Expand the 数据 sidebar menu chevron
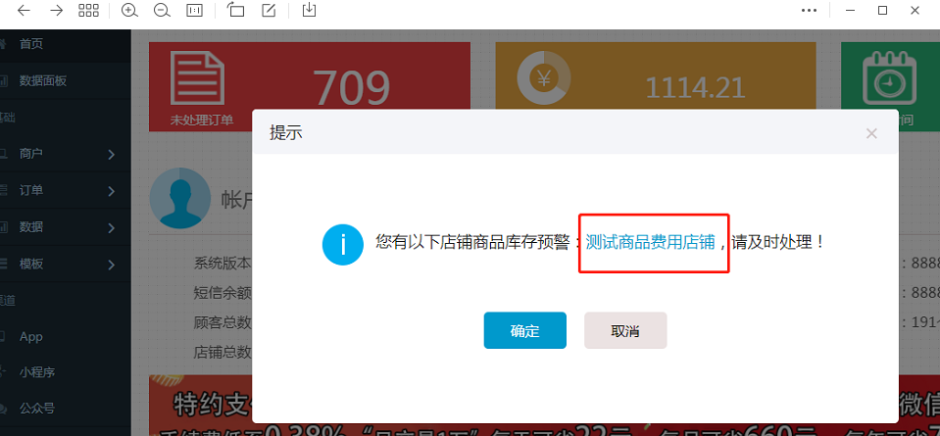The height and width of the screenshot is (436, 940). [x=112, y=227]
